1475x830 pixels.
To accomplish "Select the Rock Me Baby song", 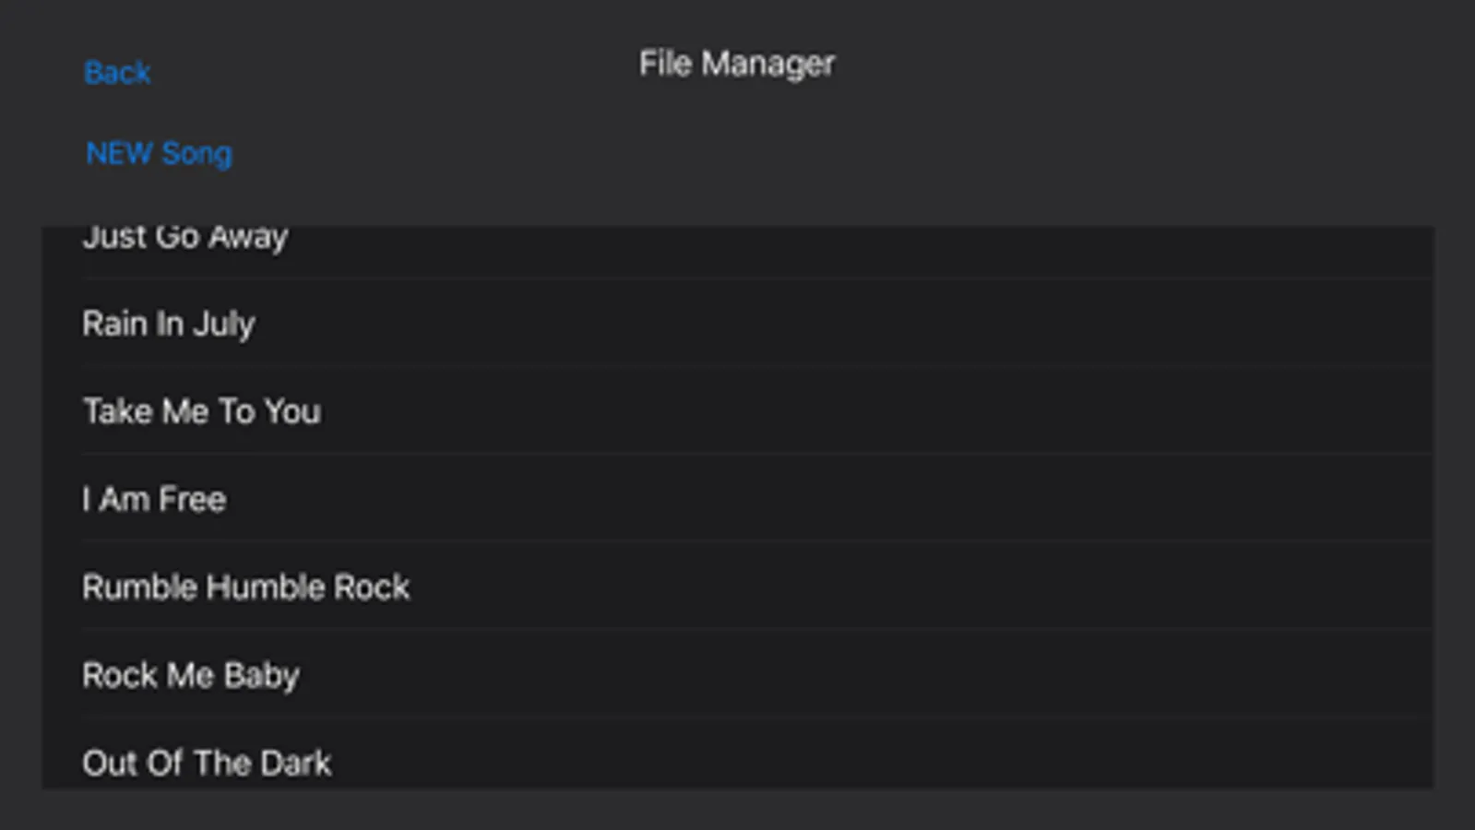I will point(191,675).
